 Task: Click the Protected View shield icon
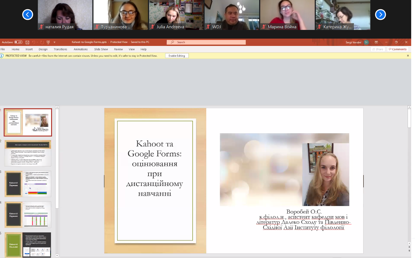(2, 56)
